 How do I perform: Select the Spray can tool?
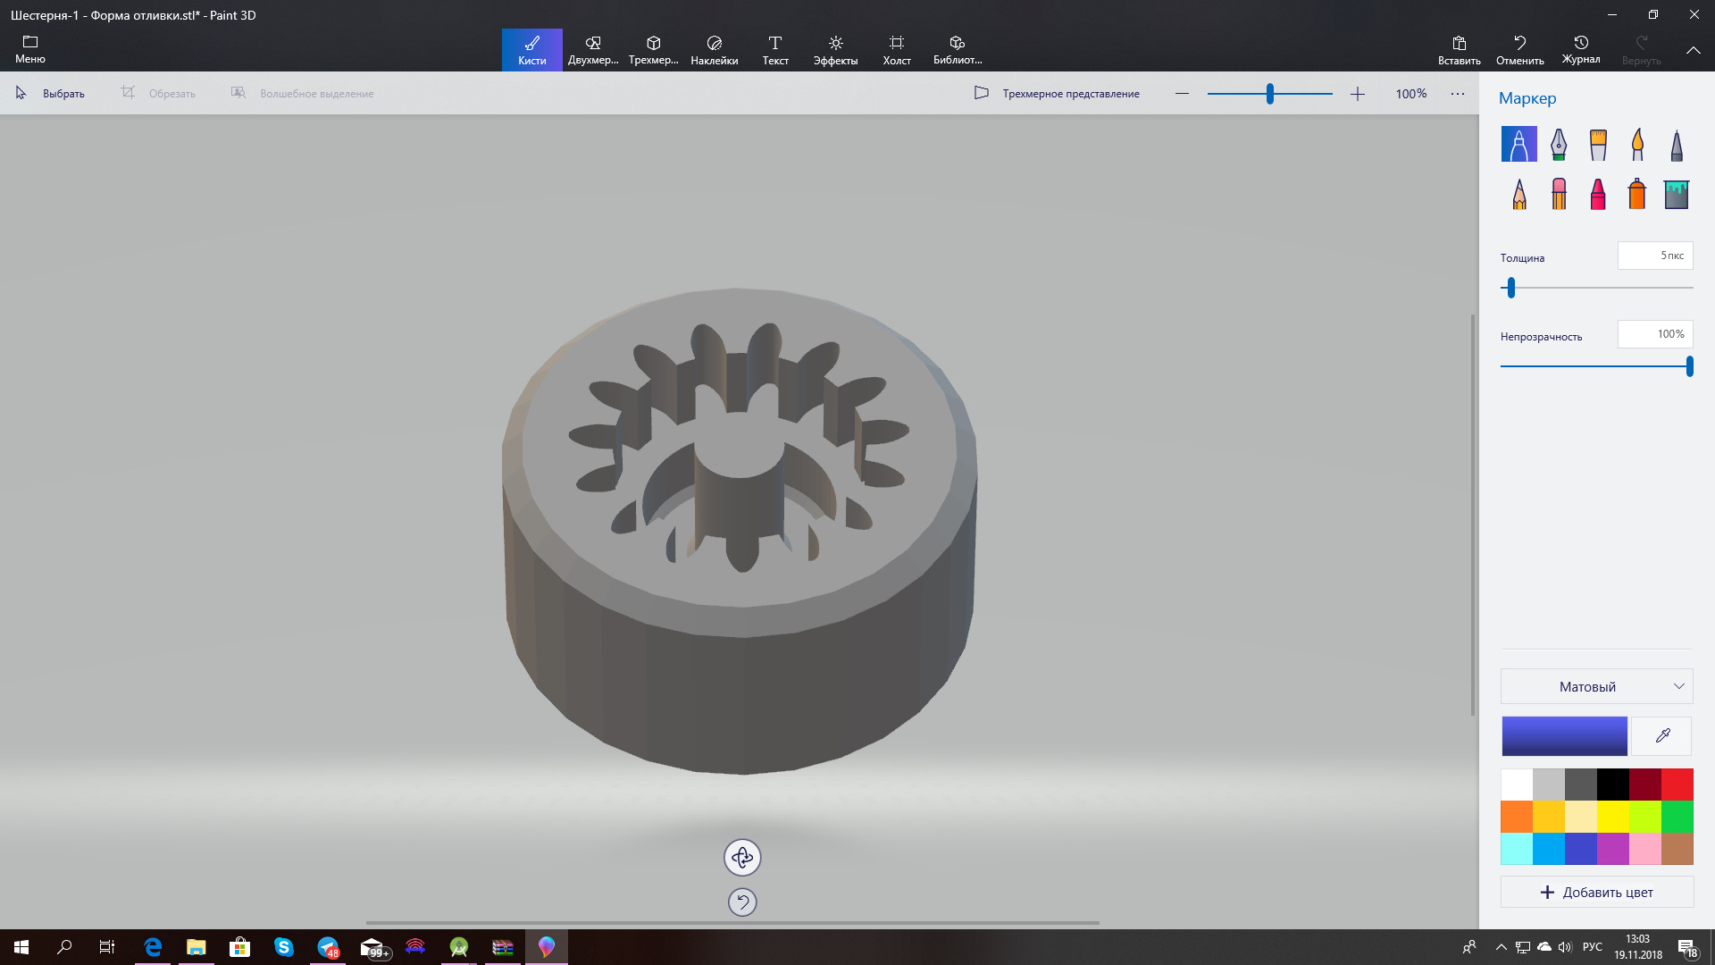pyautogui.click(x=1637, y=194)
